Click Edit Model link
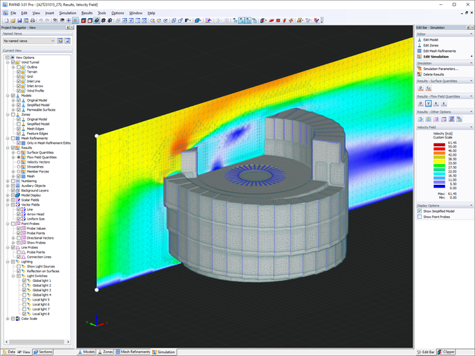 (431, 39)
